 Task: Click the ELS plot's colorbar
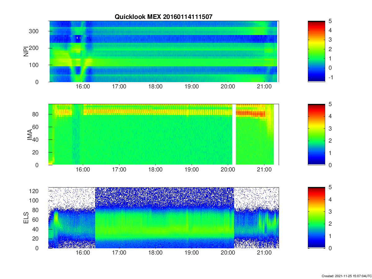pos(317,218)
